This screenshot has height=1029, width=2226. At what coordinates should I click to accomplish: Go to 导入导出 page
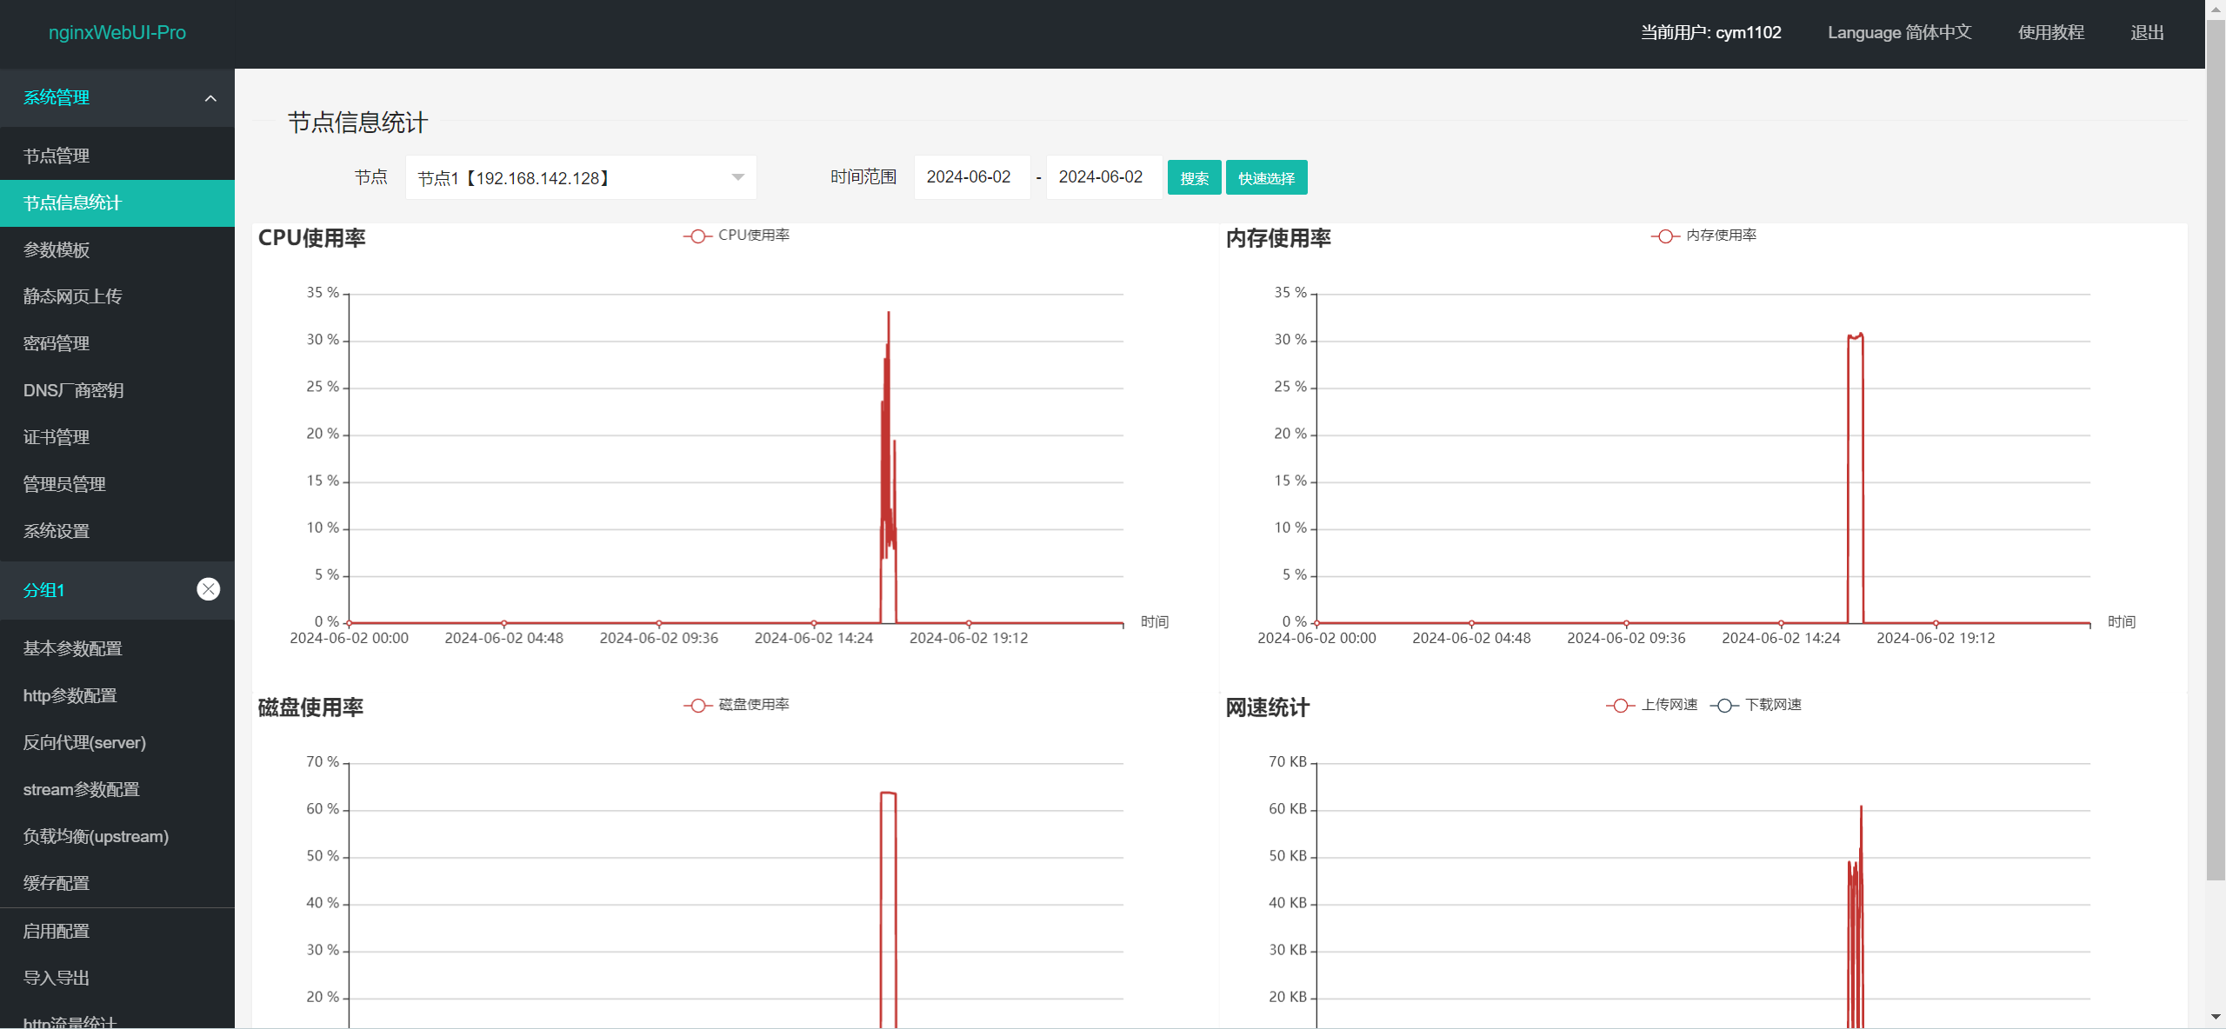[117, 978]
